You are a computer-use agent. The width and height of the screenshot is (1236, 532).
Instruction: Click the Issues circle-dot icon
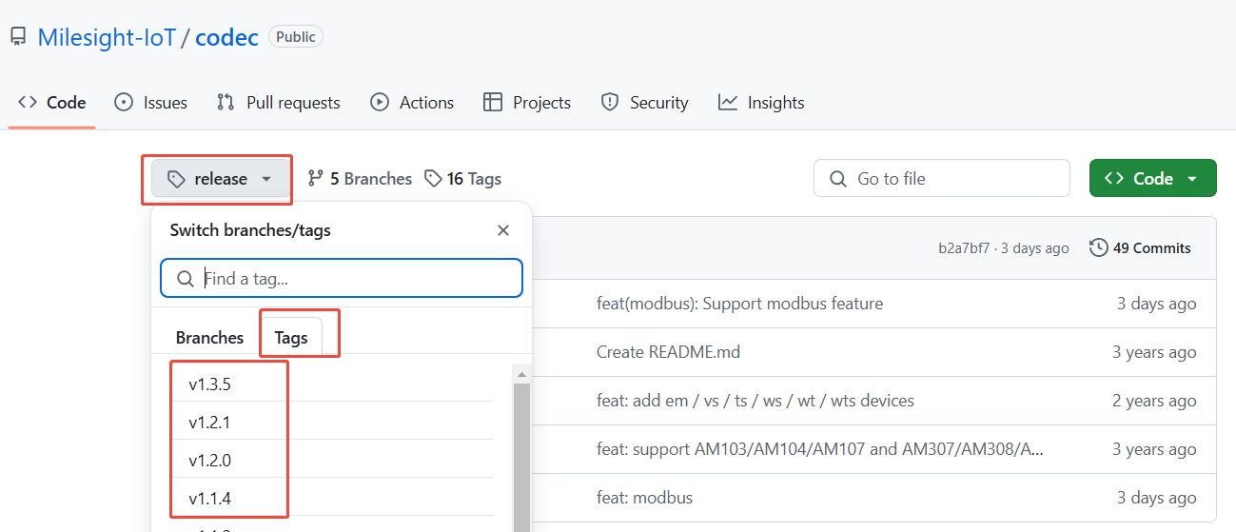tap(124, 102)
